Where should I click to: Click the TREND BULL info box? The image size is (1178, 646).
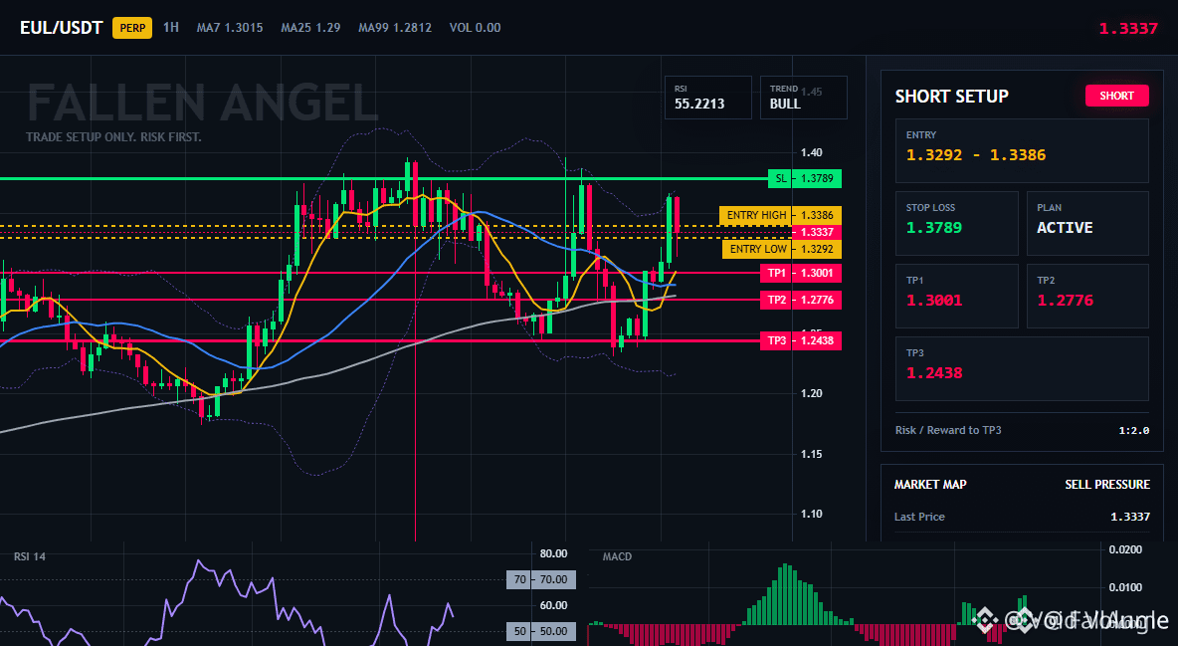point(803,97)
